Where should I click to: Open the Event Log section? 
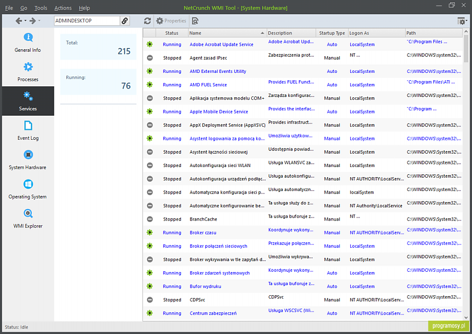[28, 131]
